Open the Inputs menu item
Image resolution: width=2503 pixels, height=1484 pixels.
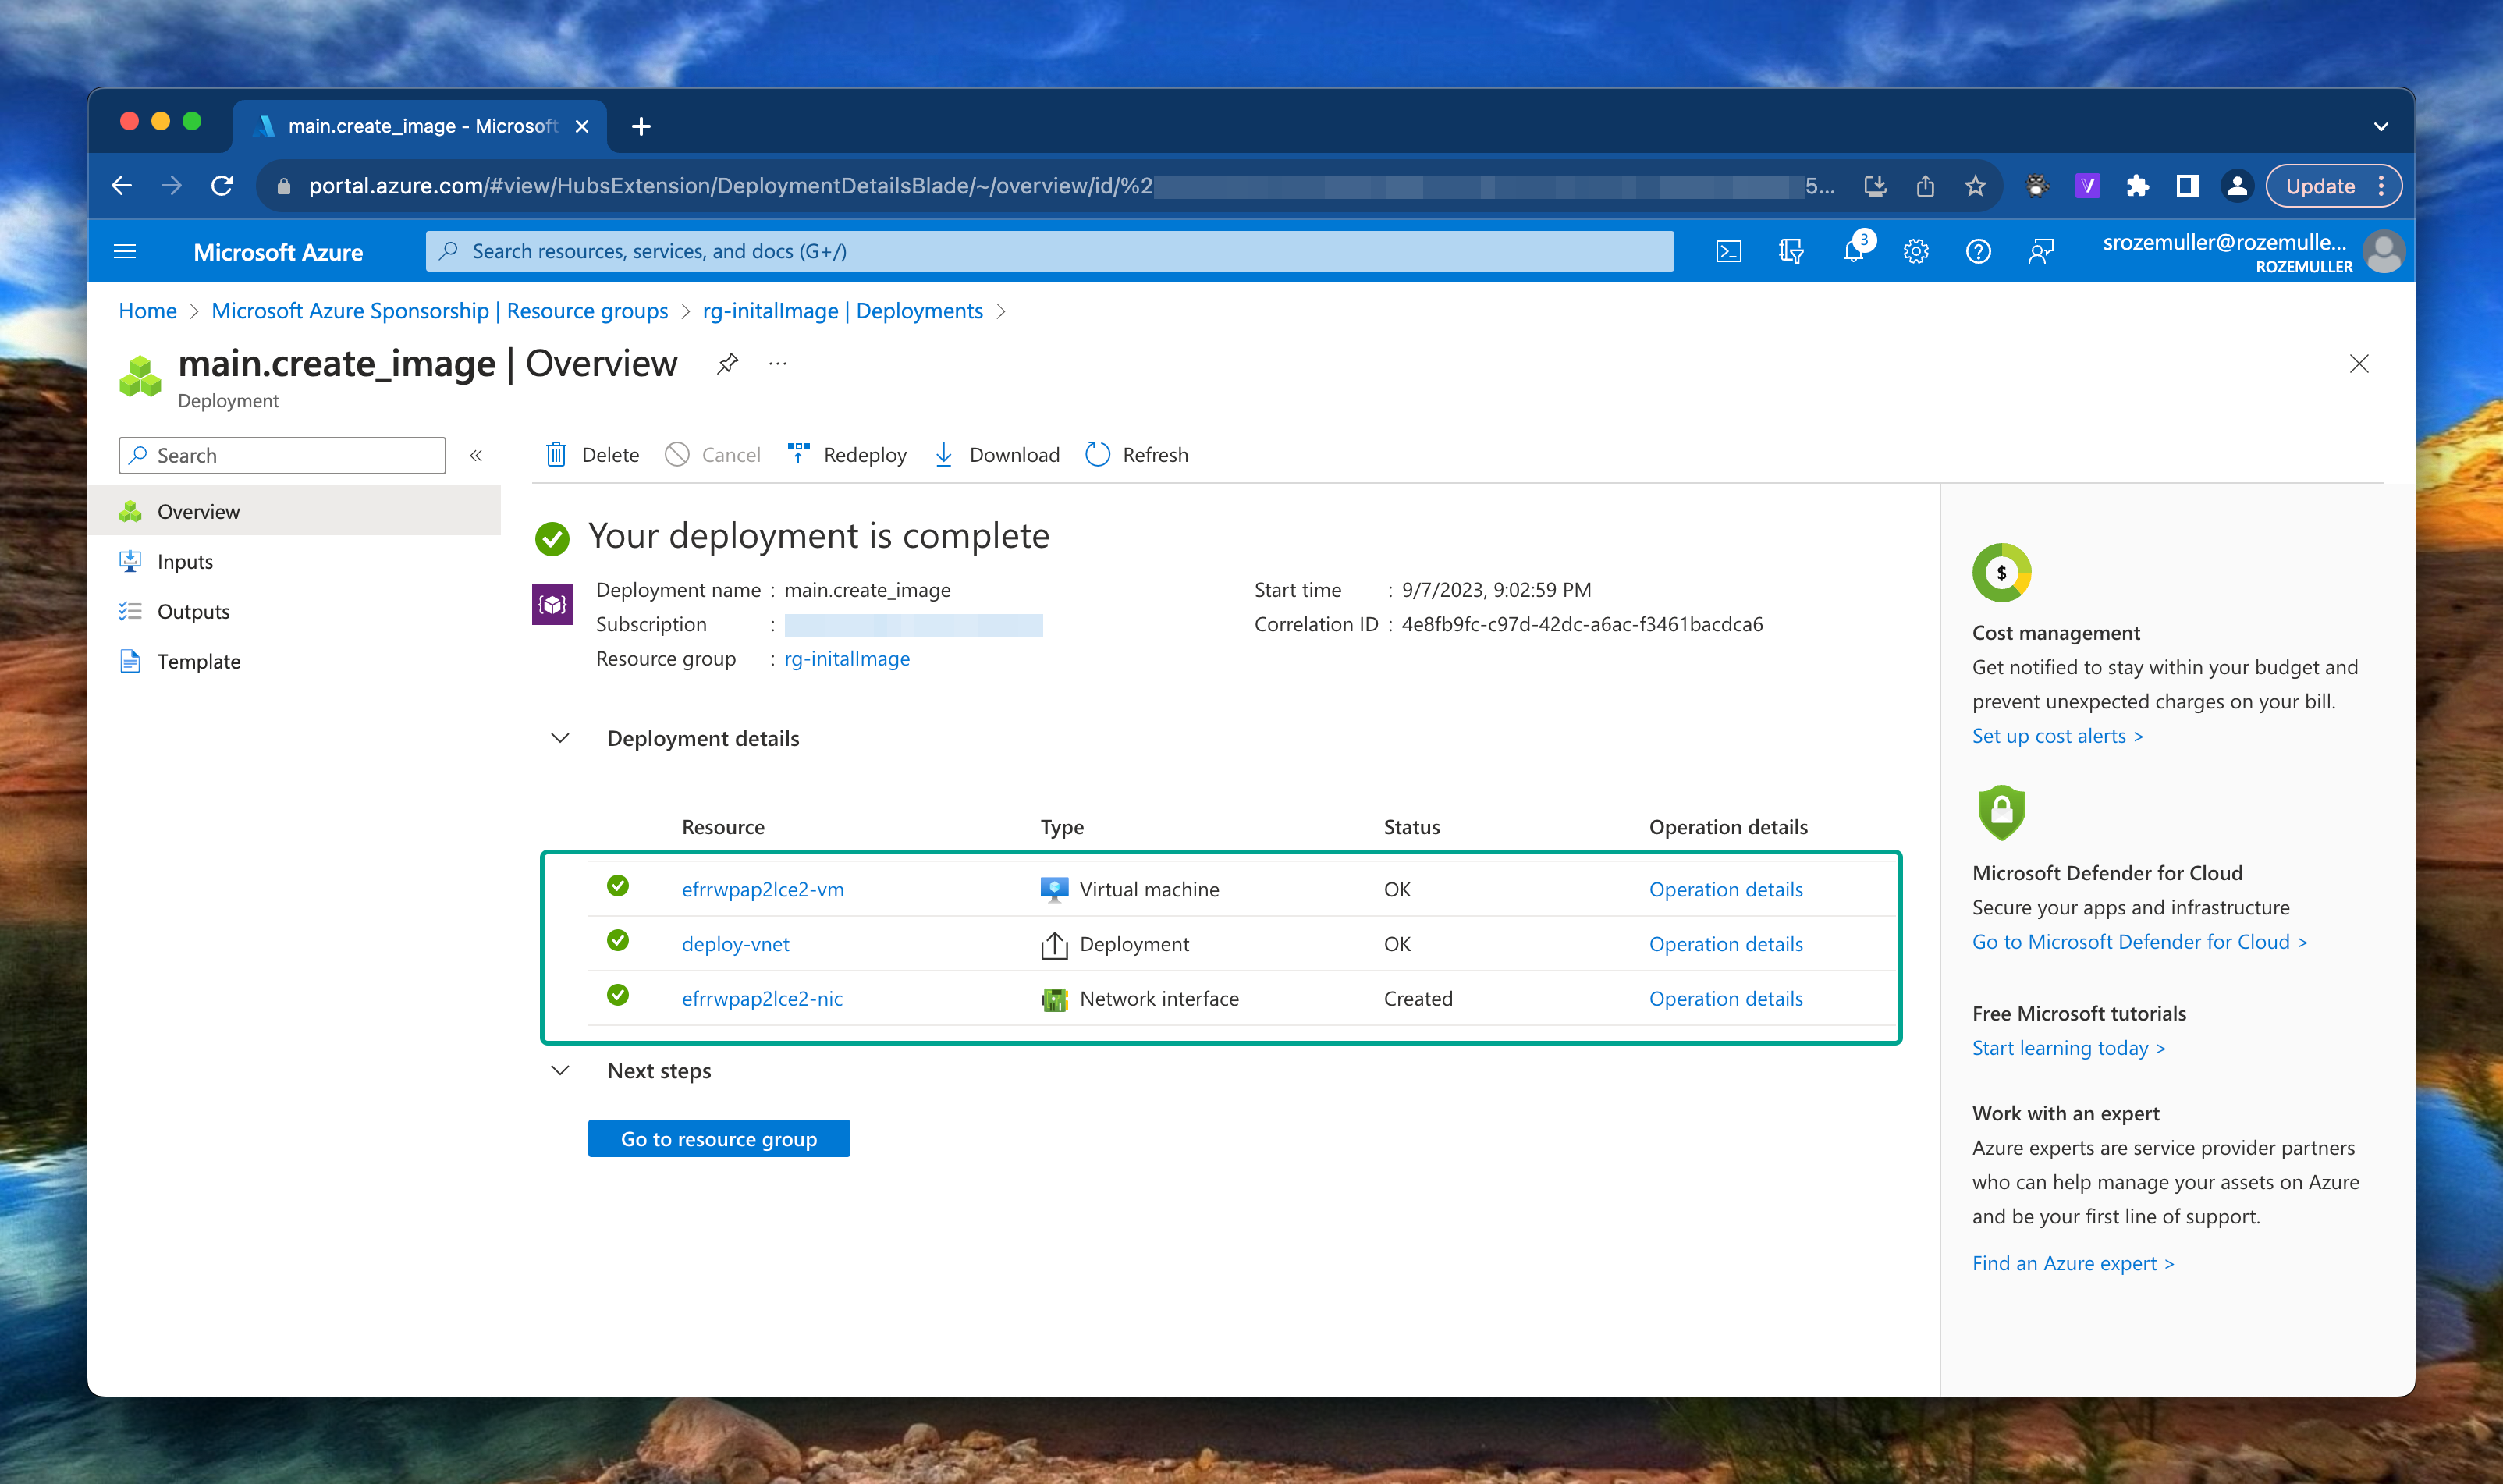tap(185, 562)
